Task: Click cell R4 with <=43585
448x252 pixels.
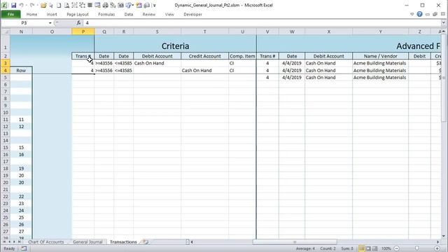Action: pyautogui.click(x=124, y=70)
